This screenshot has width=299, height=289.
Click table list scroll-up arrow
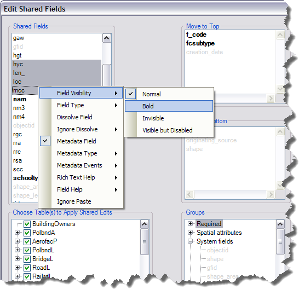coord(145,224)
